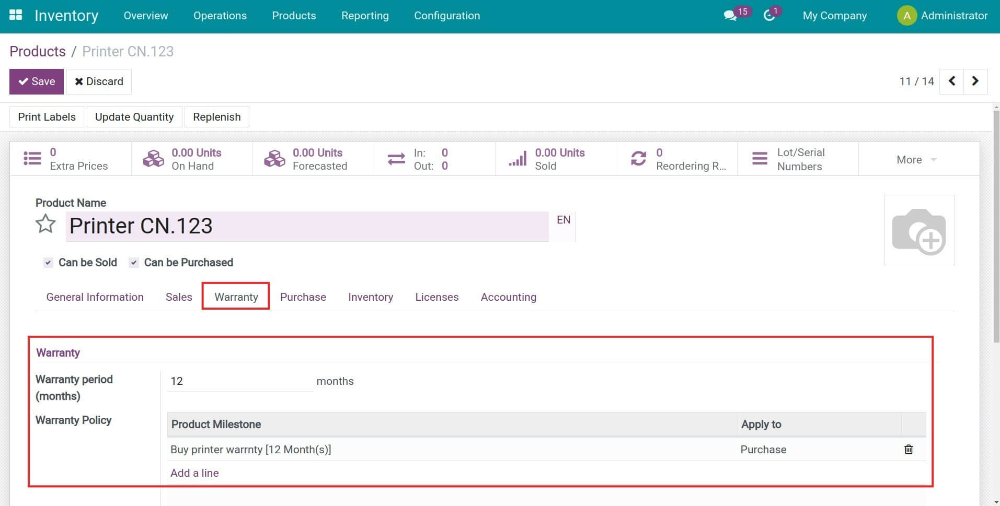Open the apps grid menu icon
The height and width of the screenshot is (506, 1000).
pyautogui.click(x=16, y=15)
